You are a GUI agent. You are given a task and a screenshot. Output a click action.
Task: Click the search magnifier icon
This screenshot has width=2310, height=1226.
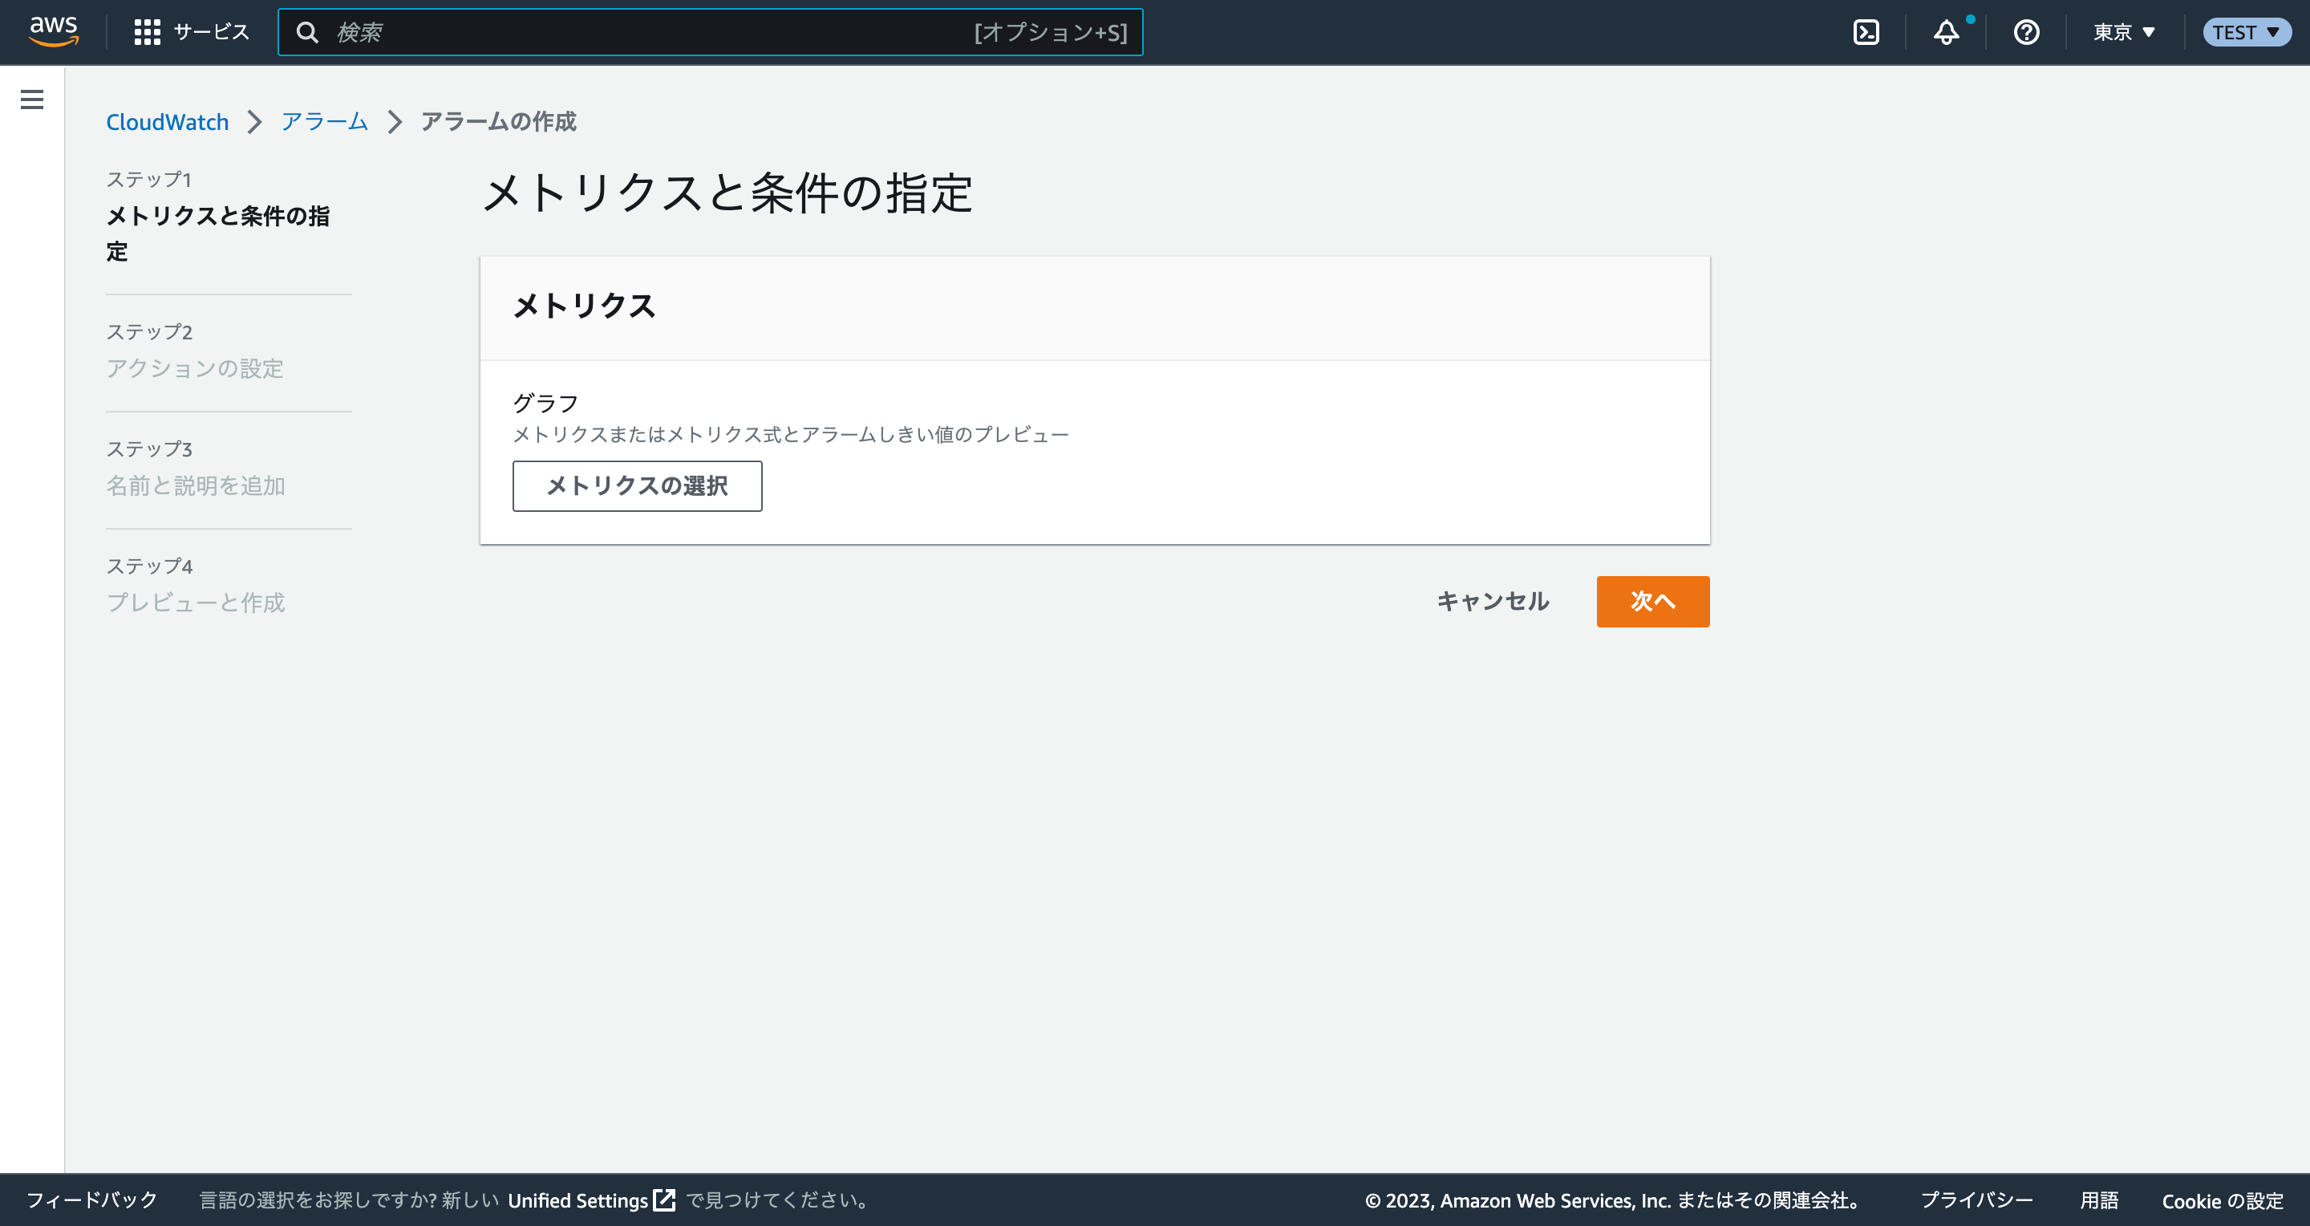point(307,31)
